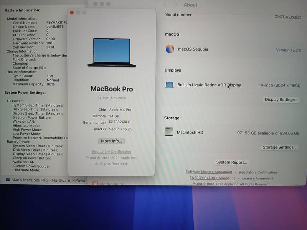Go back using the left chevron
The image size is (307, 230).
click(165, 5)
